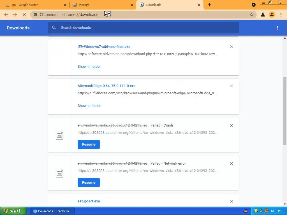Remove MicrosoftEdge_X64_75.0.111.0.exe from list
The image size is (287, 215).
click(x=231, y=86)
